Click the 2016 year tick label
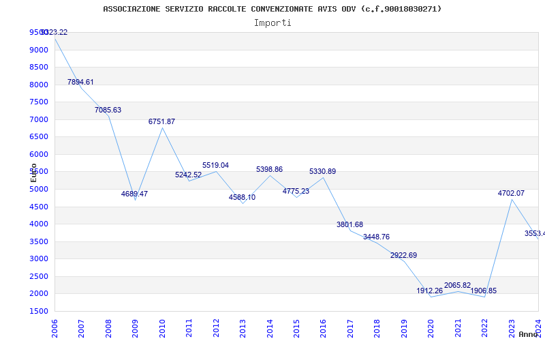545x341 pixels. [324, 329]
